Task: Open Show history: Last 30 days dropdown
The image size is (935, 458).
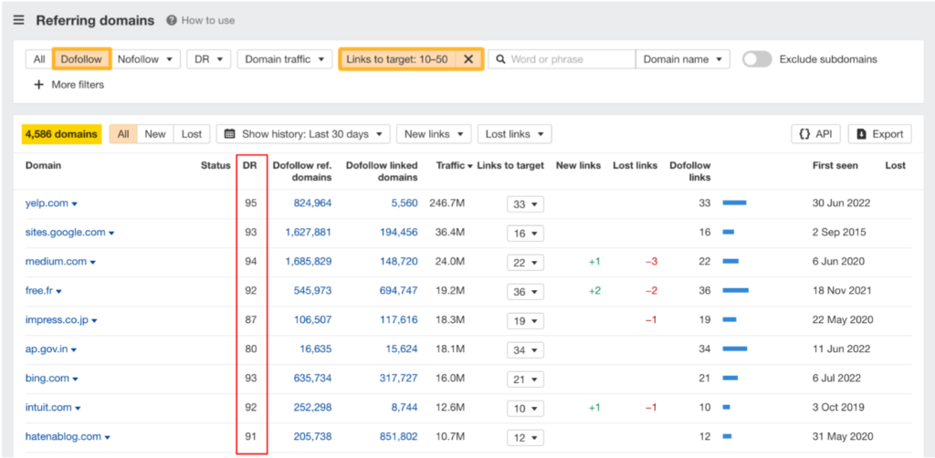Action: pyautogui.click(x=303, y=134)
